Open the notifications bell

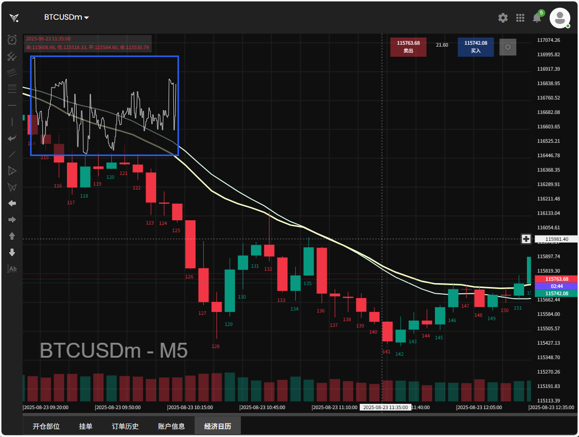[537, 18]
